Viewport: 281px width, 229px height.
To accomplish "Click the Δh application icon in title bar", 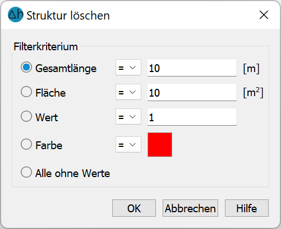I will pyautogui.click(x=16, y=15).
